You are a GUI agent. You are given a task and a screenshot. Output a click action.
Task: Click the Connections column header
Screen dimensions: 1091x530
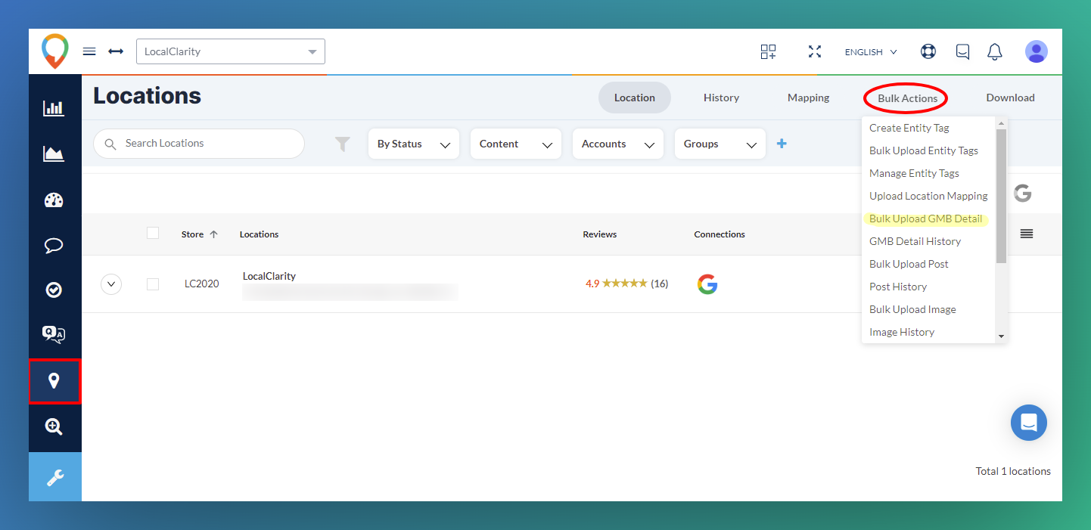720,234
